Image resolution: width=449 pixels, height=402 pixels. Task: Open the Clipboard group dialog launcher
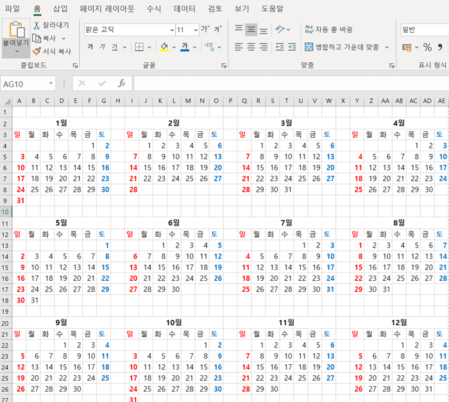coord(75,66)
